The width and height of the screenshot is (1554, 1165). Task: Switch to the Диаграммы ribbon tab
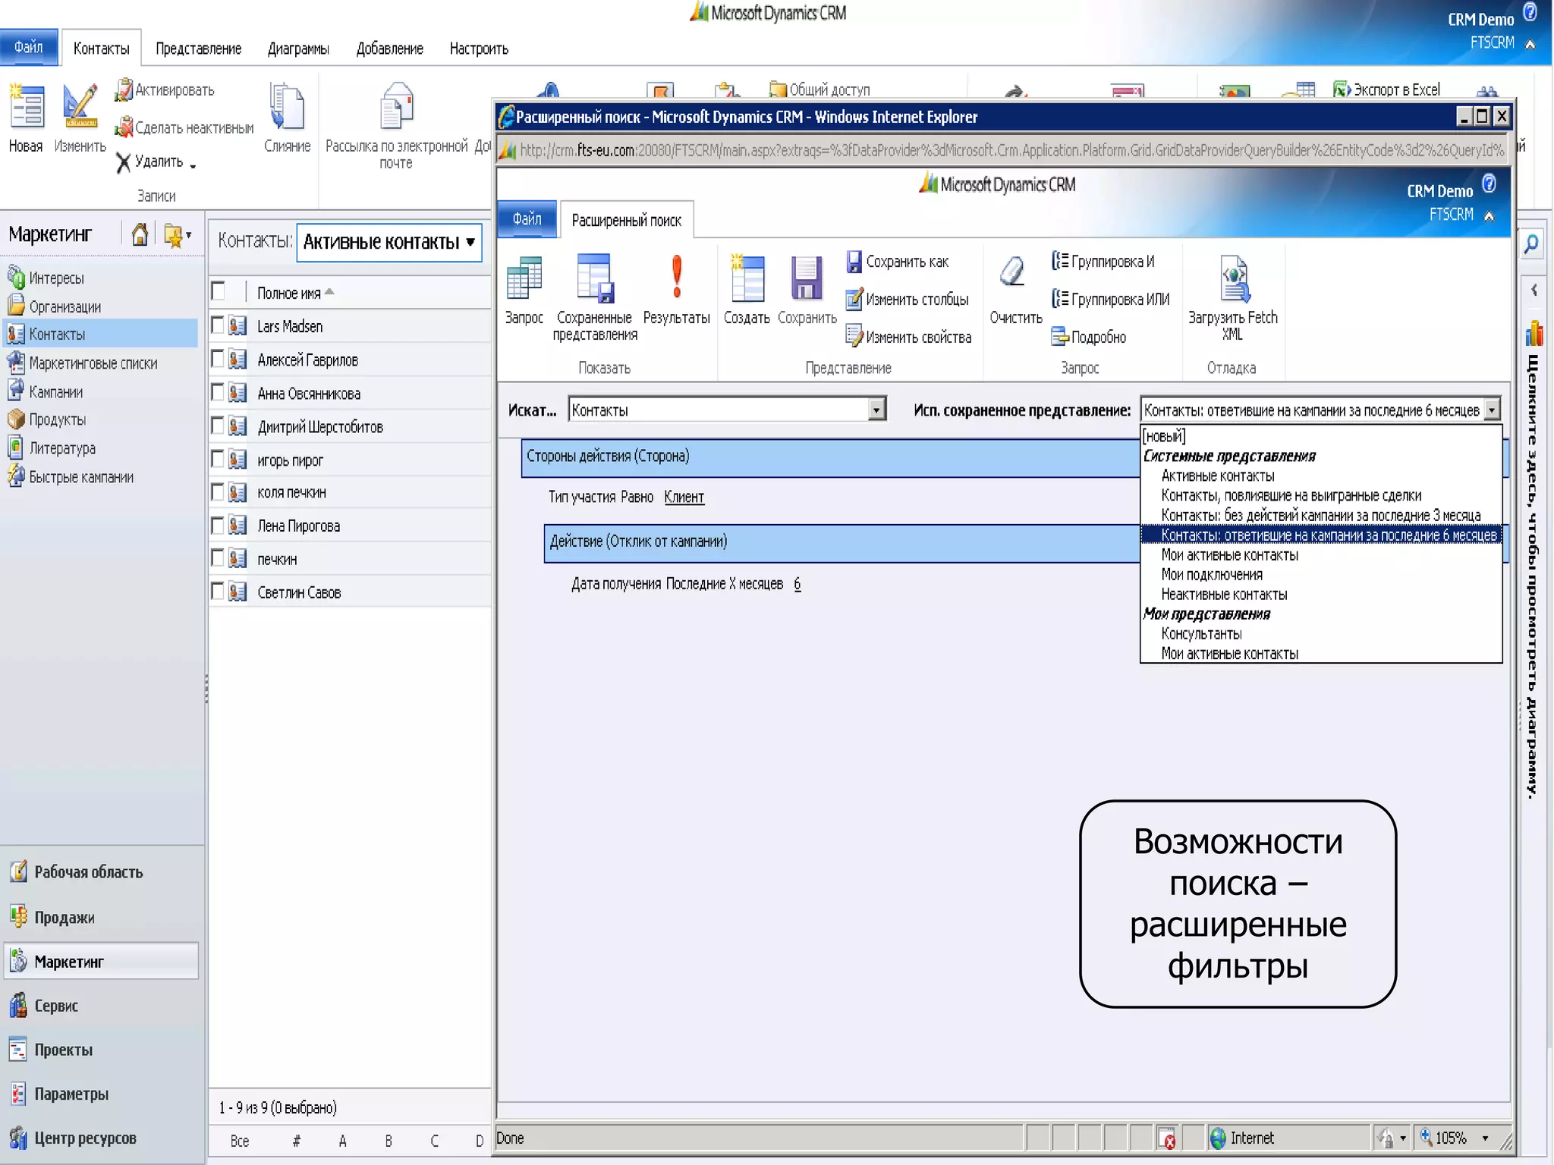[298, 49]
